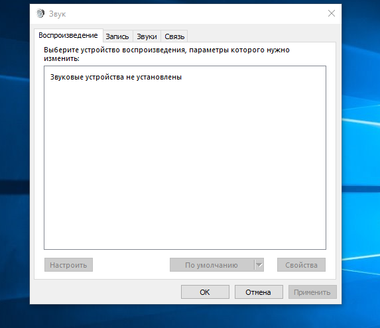Expand the По умолчанию dropdown arrow
This screenshot has height=328, width=380.
259,265
